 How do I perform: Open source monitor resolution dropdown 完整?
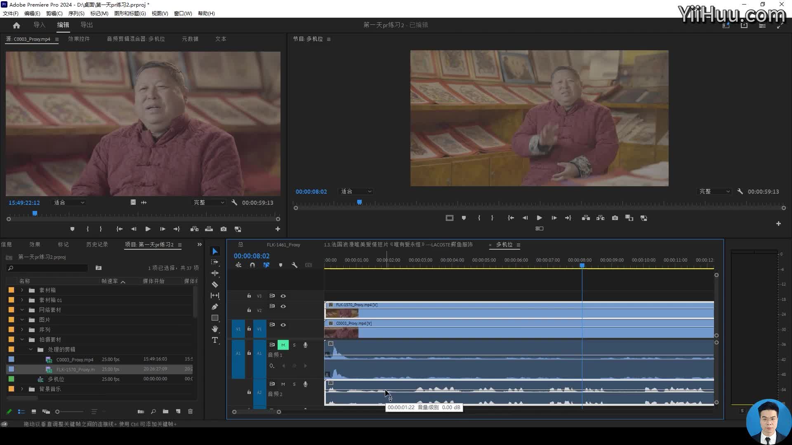click(209, 203)
